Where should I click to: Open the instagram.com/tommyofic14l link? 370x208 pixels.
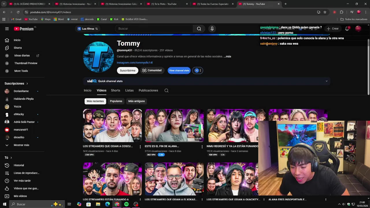135,63
